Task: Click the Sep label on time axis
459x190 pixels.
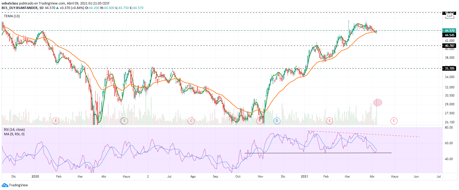Action: click(x=216, y=177)
